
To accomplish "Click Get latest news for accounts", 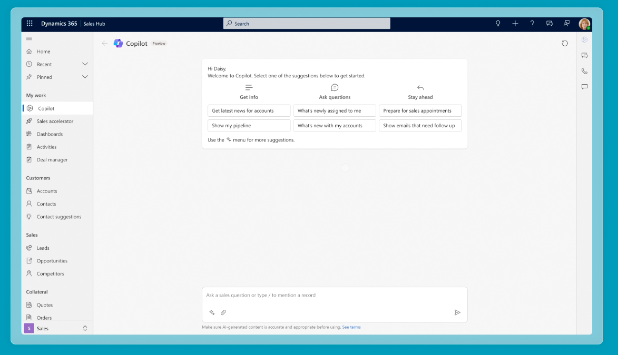I will tap(249, 110).
